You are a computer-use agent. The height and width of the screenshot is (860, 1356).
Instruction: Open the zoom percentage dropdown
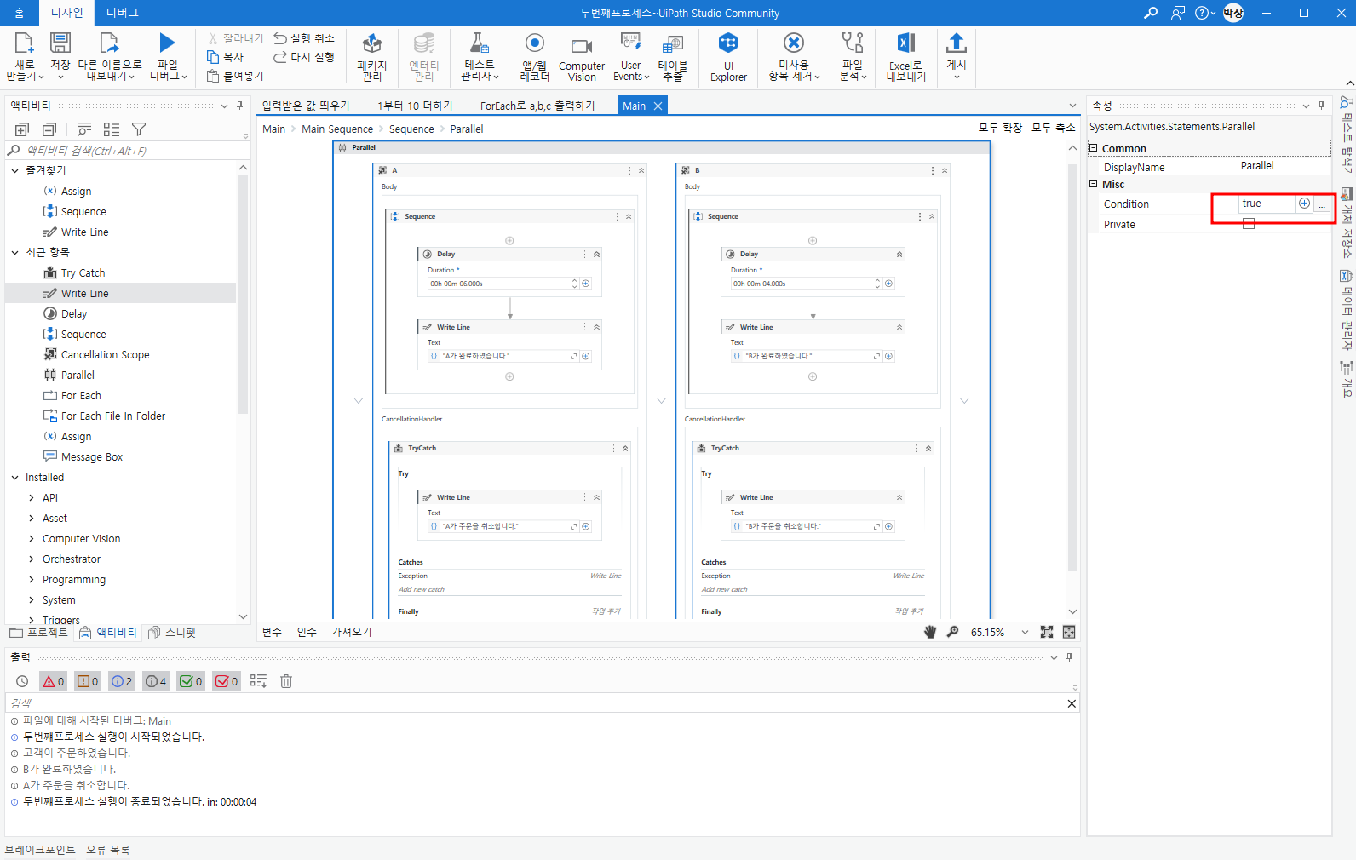tap(1025, 632)
